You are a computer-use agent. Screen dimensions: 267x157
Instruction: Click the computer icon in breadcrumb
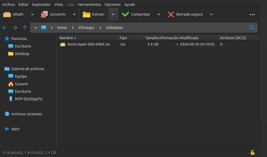coord(44,28)
